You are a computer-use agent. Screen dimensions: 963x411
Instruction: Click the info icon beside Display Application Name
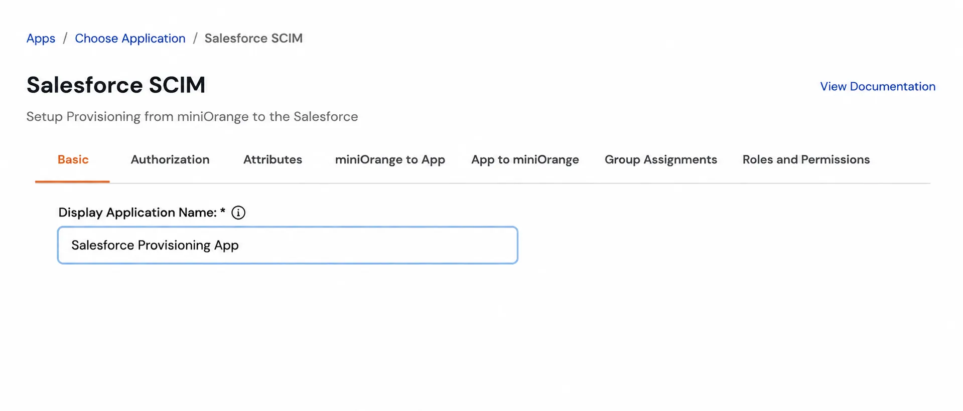click(x=238, y=213)
